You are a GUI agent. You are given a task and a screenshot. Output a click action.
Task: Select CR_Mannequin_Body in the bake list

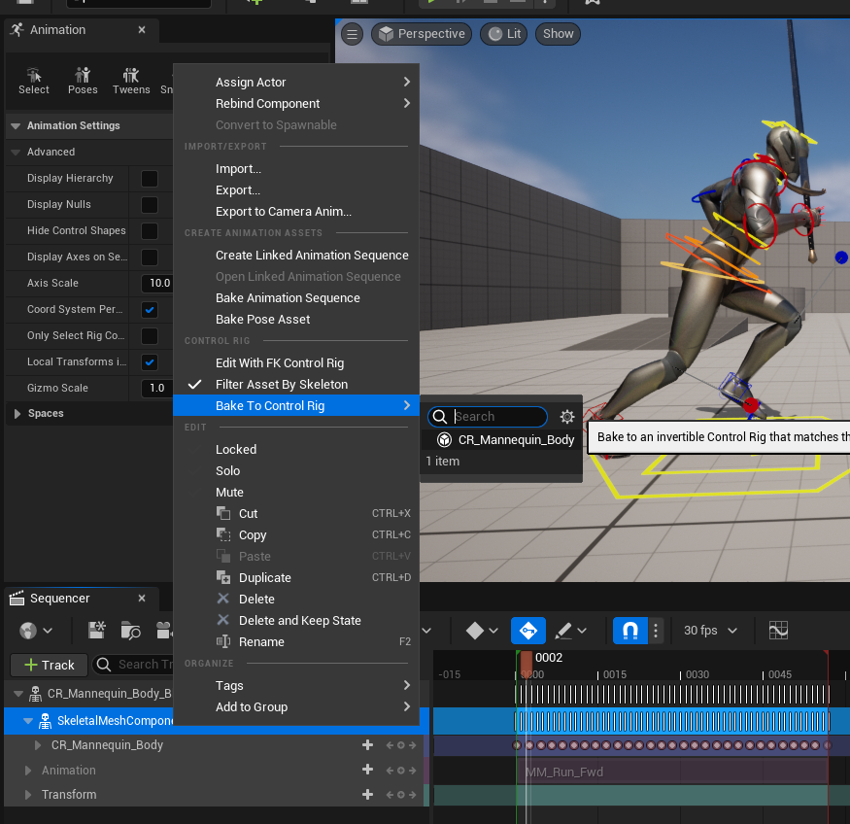click(516, 440)
